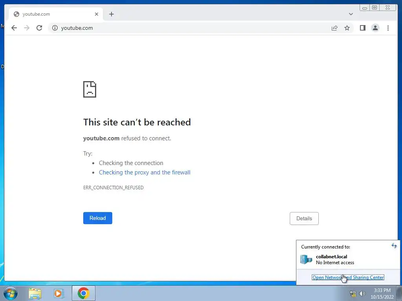Open a new tab with plus button
Viewport: 402px width, 301px height.
click(x=111, y=14)
